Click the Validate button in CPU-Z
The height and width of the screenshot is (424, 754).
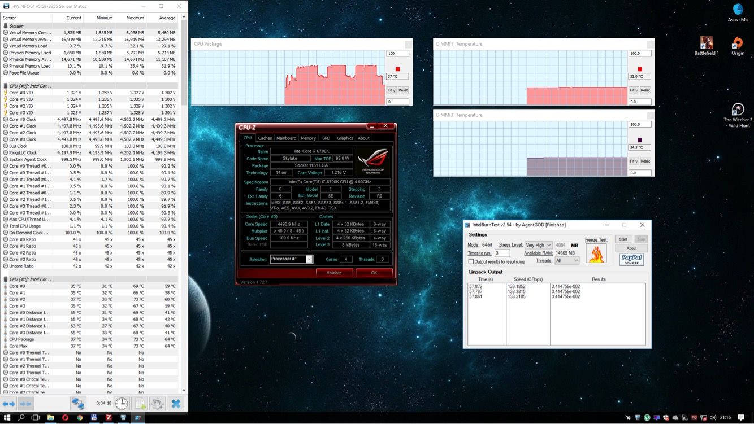click(x=334, y=273)
